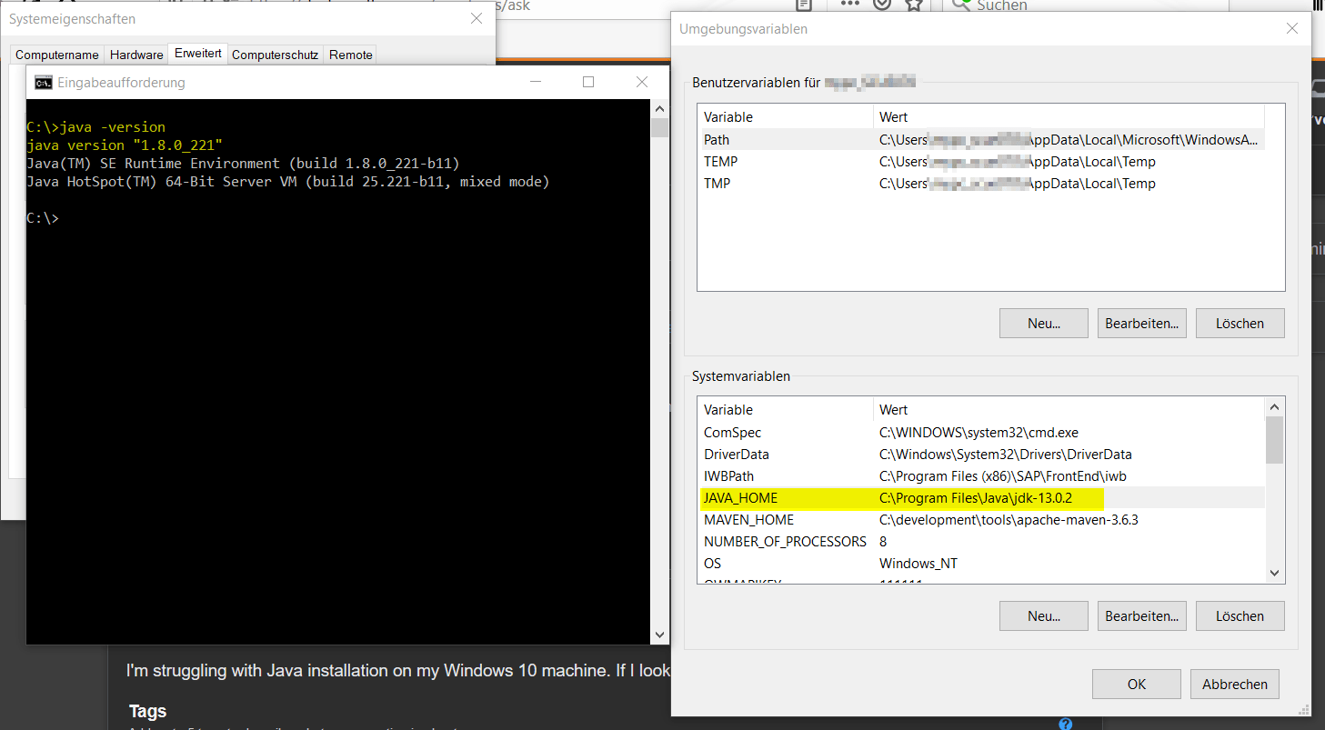Screen dimensions: 1325x730
Task: Click Neu... under Benutzervariablen
Action: (x=1044, y=323)
